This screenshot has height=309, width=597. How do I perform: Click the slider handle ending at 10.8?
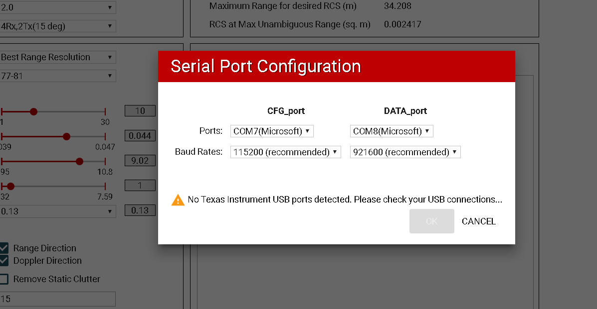[80, 162]
